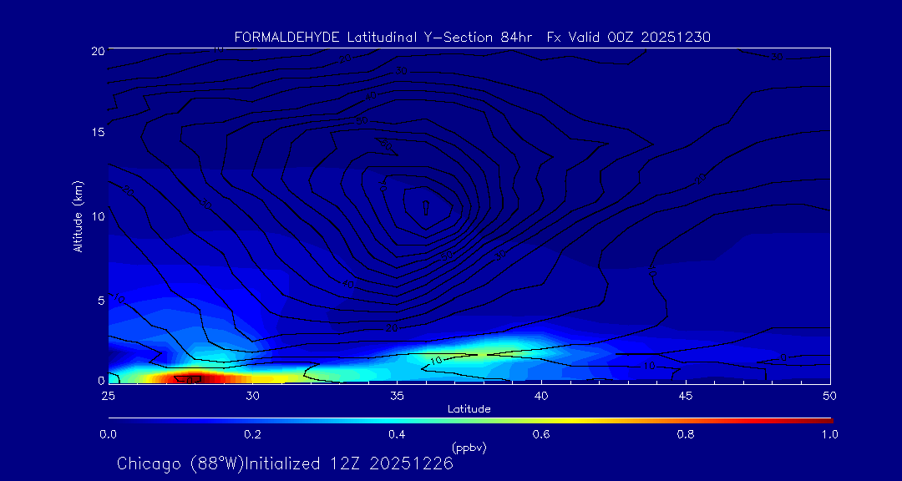902x481 pixels.
Task: Click the '(ppbv)' units label
Action: pos(469,447)
